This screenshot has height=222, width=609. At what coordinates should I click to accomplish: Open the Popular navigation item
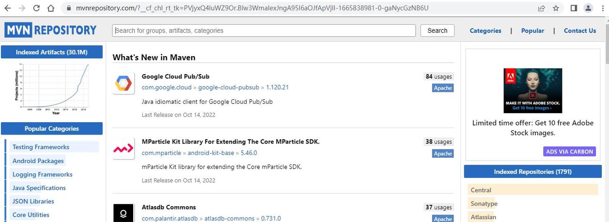[532, 30]
